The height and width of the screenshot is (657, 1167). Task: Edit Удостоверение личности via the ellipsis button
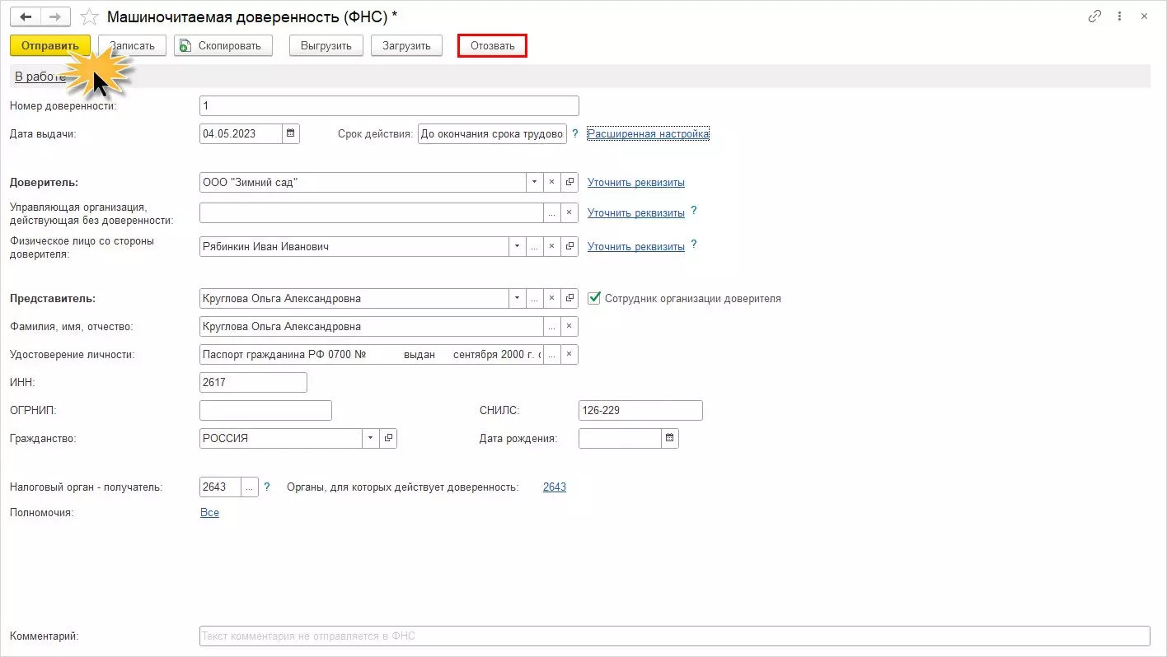tap(552, 354)
